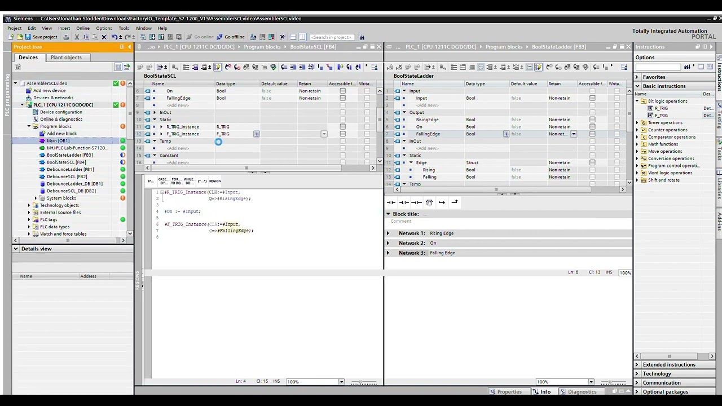Click the SCL editor zoom slider
The width and height of the screenshot is (722, 406).
click(x=364, y=382)
